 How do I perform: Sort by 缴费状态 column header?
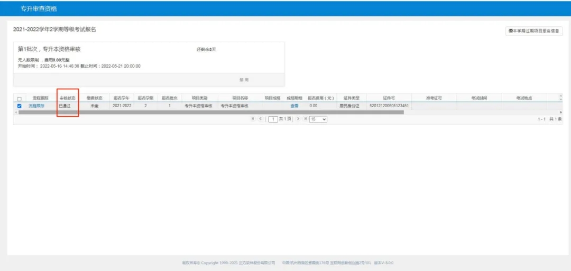coord(94,98)
